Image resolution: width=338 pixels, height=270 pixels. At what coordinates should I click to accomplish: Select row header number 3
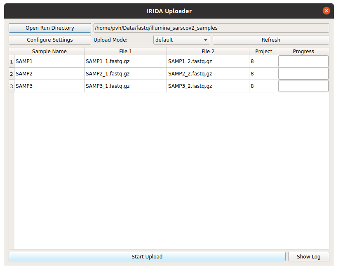coord(12,86)
